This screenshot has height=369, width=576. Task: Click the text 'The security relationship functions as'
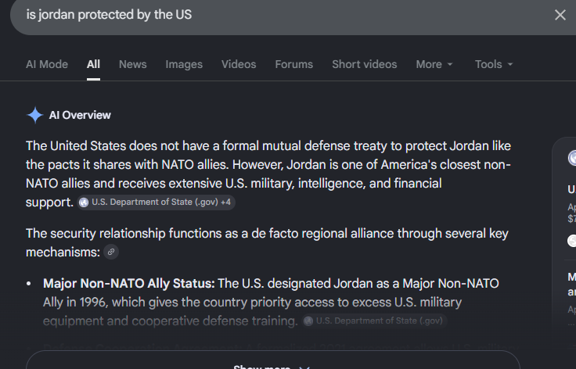[x=132, y=233]
